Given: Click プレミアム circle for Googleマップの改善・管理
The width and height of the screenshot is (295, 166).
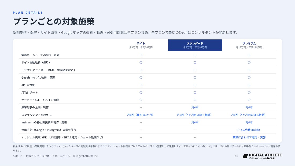Looking at the screenshot, I should coord(249,78).
